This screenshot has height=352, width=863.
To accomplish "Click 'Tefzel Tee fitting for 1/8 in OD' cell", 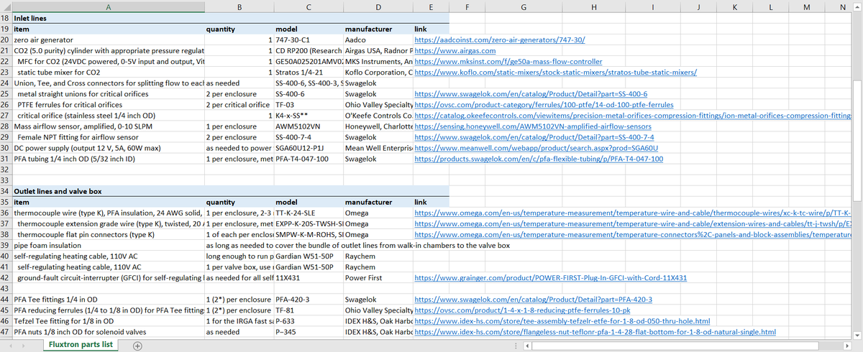I will coord(108,321).
